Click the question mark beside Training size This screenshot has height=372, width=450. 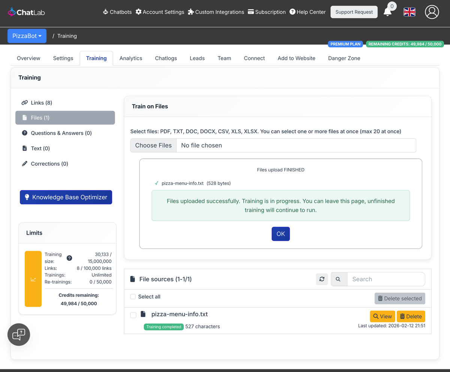pyautogui.click(x=69, y=257)
